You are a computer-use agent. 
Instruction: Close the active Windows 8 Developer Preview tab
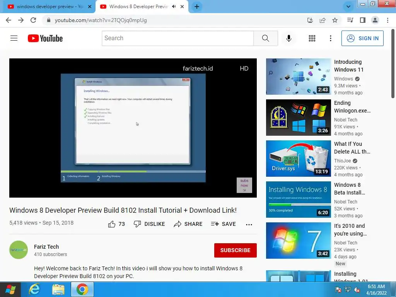point(182,7)
